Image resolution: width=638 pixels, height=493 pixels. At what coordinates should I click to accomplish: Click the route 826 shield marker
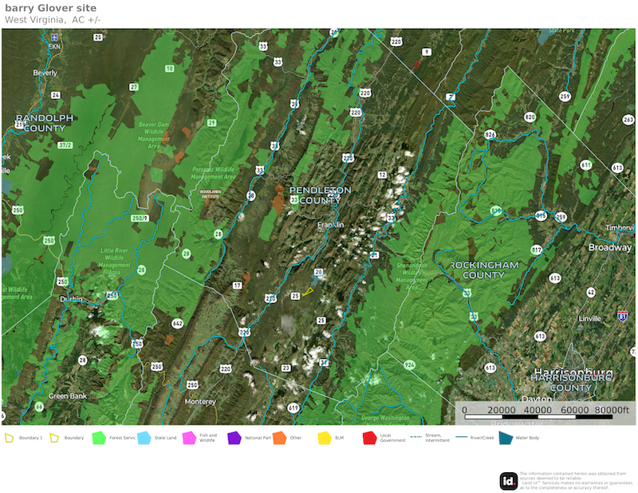pyautogui.click(x=490, y=135)
